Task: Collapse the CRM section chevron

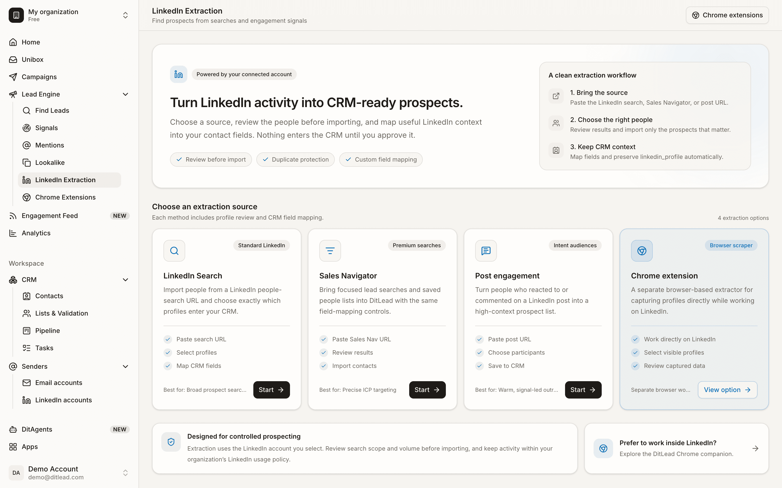Action: pyautogui.click(x=125, y=280)
